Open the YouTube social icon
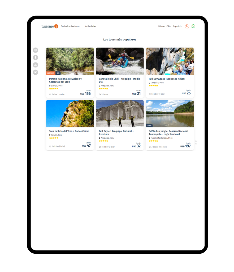The image size is (234, 272). 35,65
